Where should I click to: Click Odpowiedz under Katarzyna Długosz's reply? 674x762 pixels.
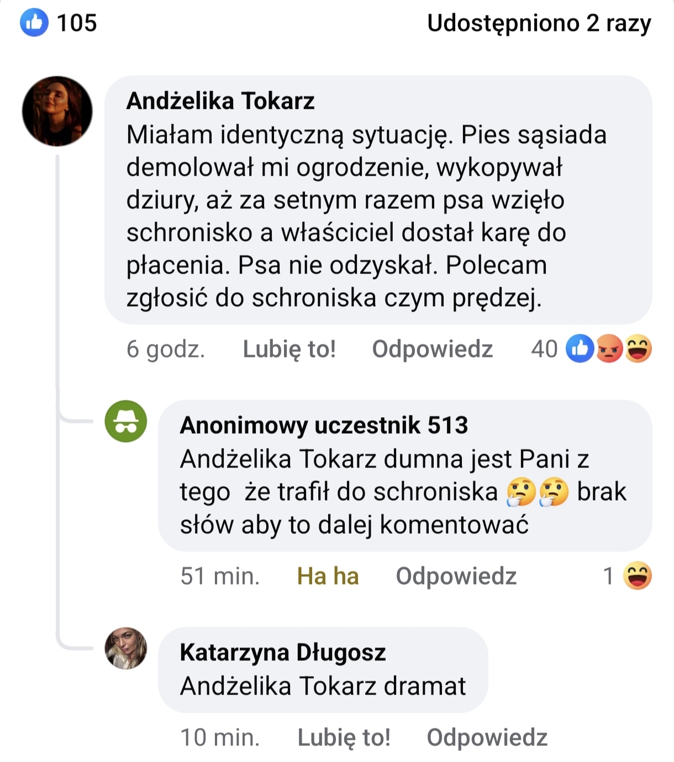487,738
